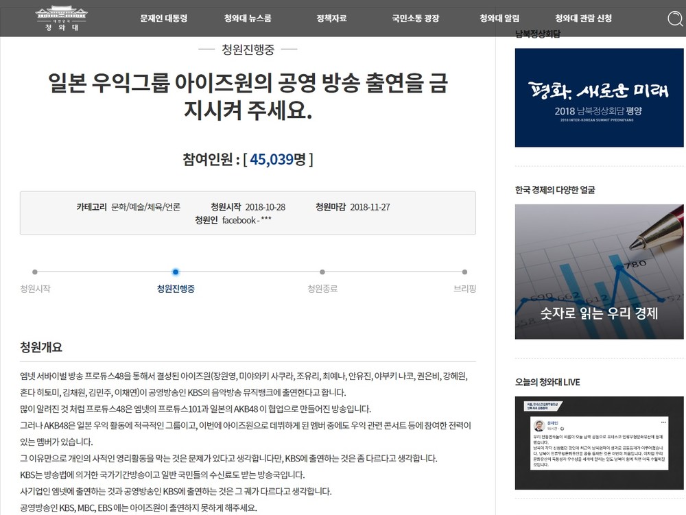686x515 pixels.
Task: Click the 청원종료 step marker
Action: (321, 272)
